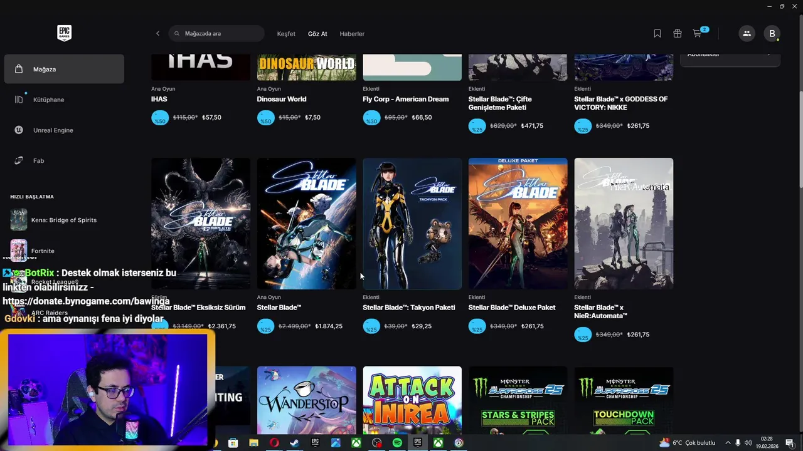Open Stellar Blade base game cover art
Viewport: 803px width, 451px height.
(306, 224)
